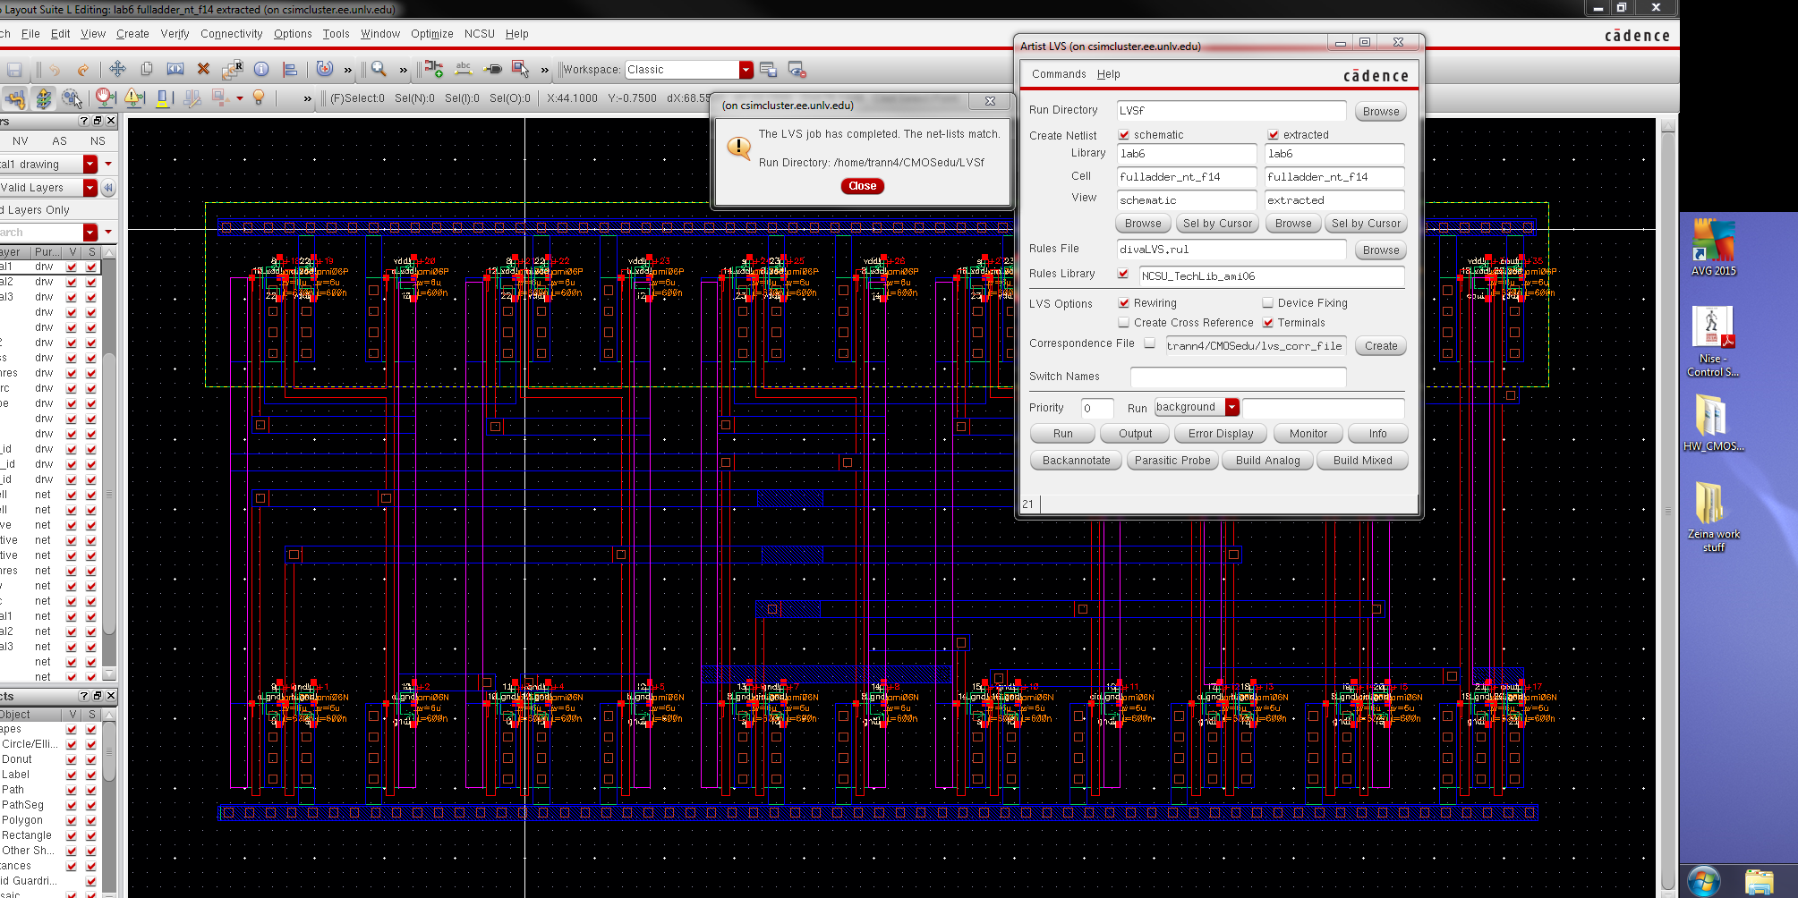This screenshot has height=898, width=1798.
Task: Click the Switch Names input field
Action: tap(1238, 377)
